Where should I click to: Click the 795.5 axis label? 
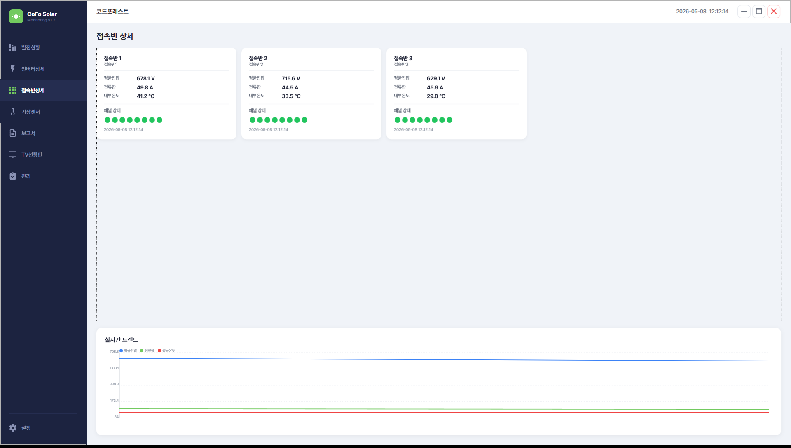click(x=114, y=352)
